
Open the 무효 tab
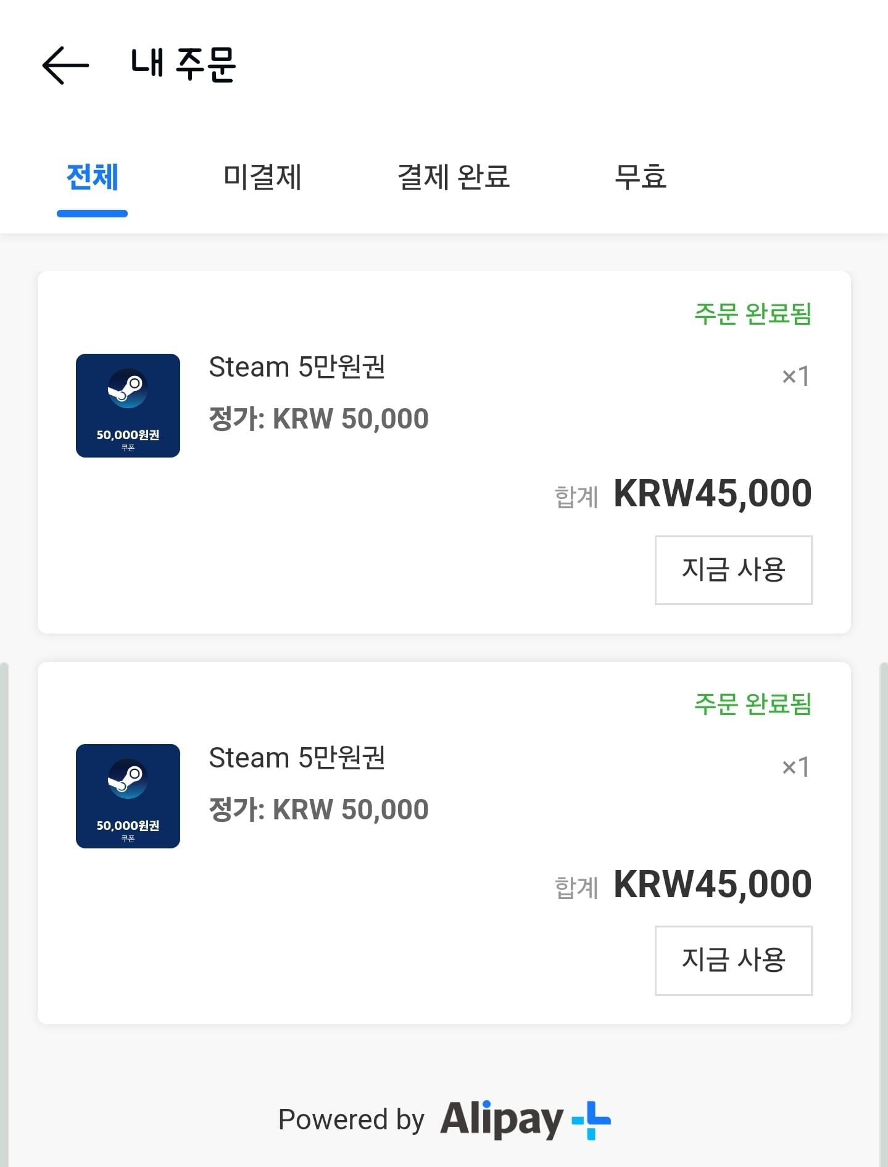[x=641, y=177]
